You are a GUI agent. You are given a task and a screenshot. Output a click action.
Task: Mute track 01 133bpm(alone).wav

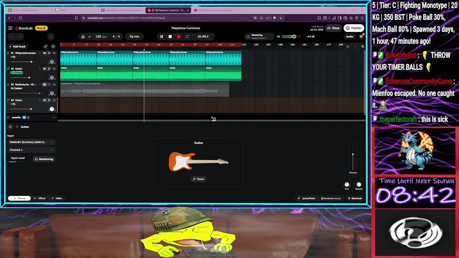pyautogui.click(x=44, y=53)
